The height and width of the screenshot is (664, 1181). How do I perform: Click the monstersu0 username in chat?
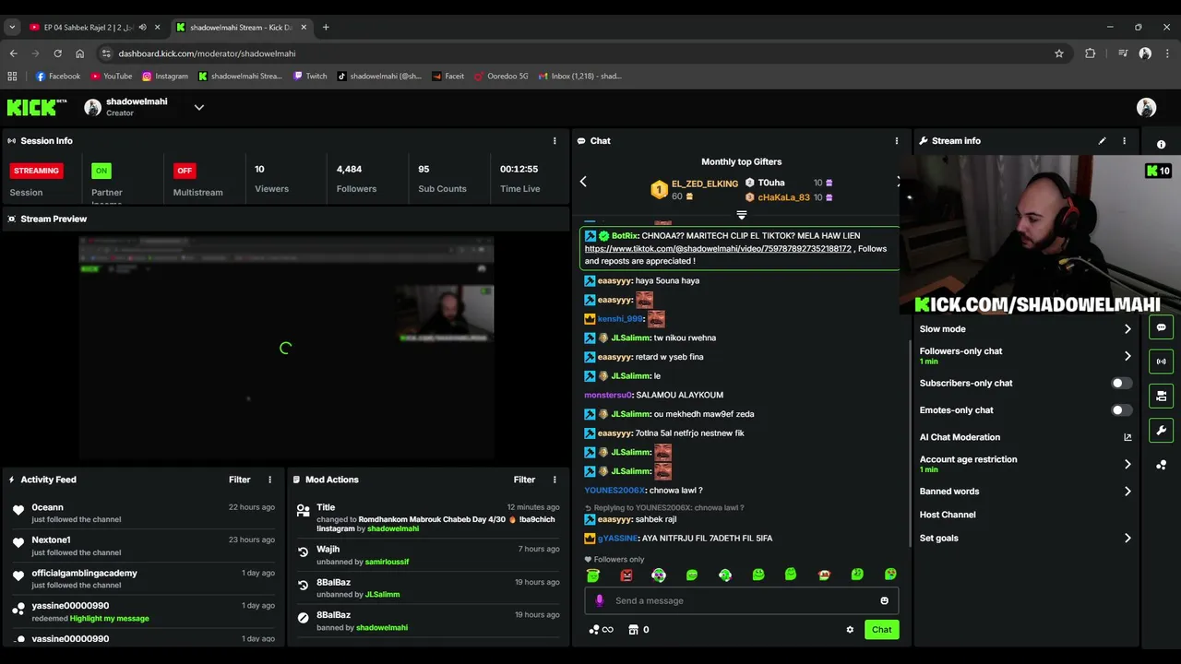point(607,395)
